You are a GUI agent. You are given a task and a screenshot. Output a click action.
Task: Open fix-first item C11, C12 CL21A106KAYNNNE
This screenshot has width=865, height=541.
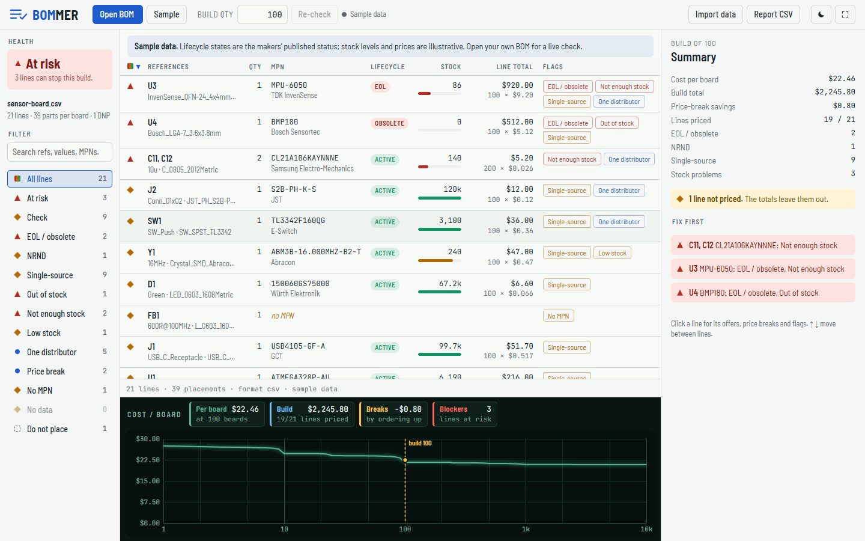(x=763, y=245)
